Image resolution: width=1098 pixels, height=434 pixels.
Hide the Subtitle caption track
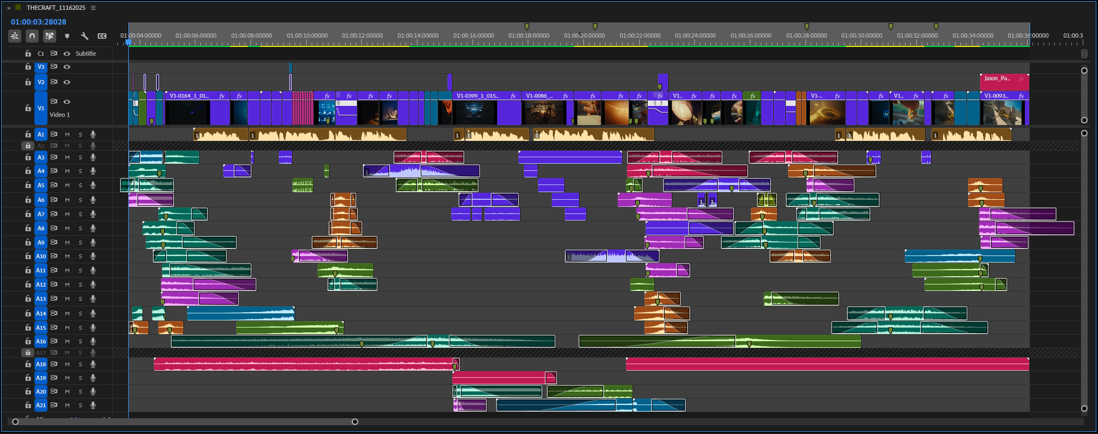[67, 53]
